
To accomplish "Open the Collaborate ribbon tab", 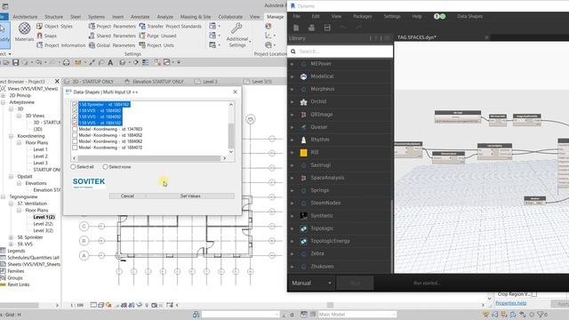I will pyautogui.click(x=230, y=17).
